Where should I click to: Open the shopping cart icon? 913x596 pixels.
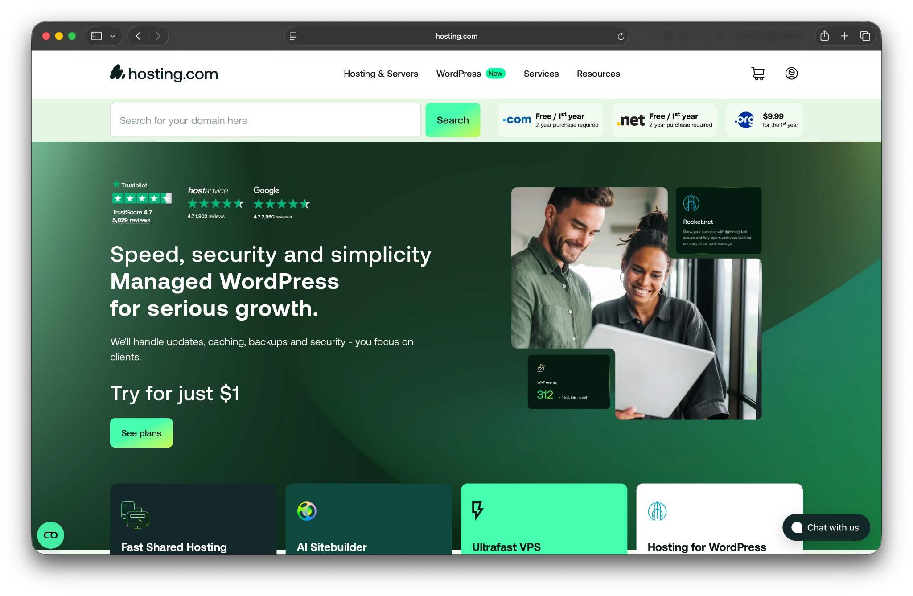(x=758, y=74)
